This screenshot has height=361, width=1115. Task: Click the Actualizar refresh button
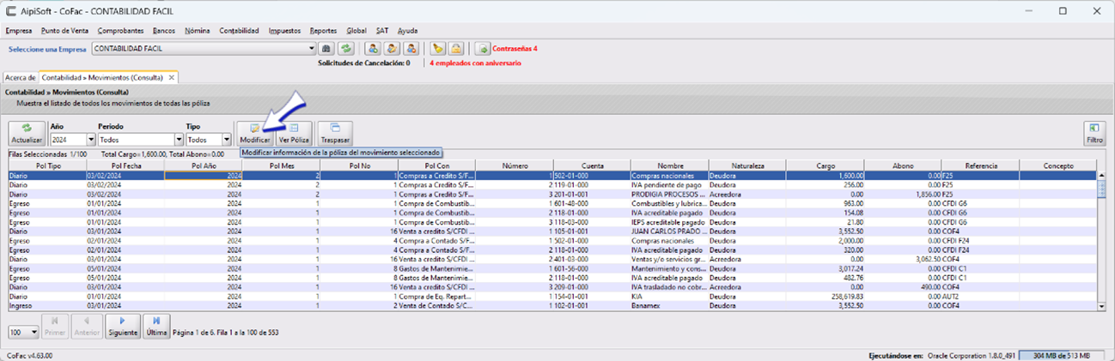[27, 133]
